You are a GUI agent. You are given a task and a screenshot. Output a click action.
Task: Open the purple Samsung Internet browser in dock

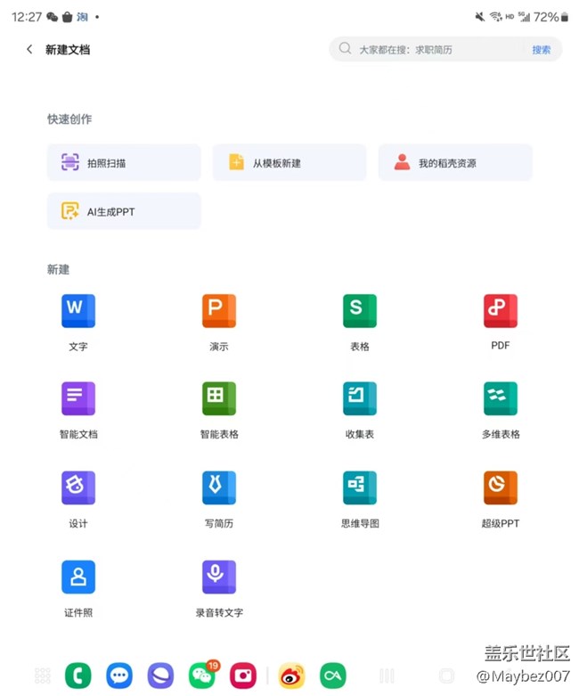click(160, 676)
